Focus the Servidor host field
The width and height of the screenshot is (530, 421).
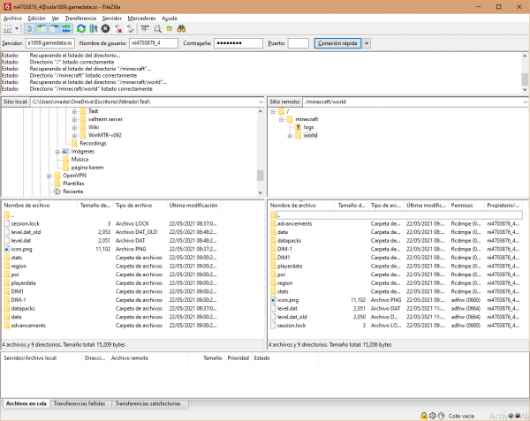(x=50, y=43)
